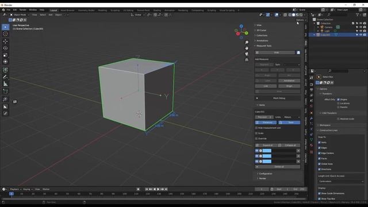368x207 pixels.
Task: Click the zoom magnifier viewport icon
Action: point(247,42)
